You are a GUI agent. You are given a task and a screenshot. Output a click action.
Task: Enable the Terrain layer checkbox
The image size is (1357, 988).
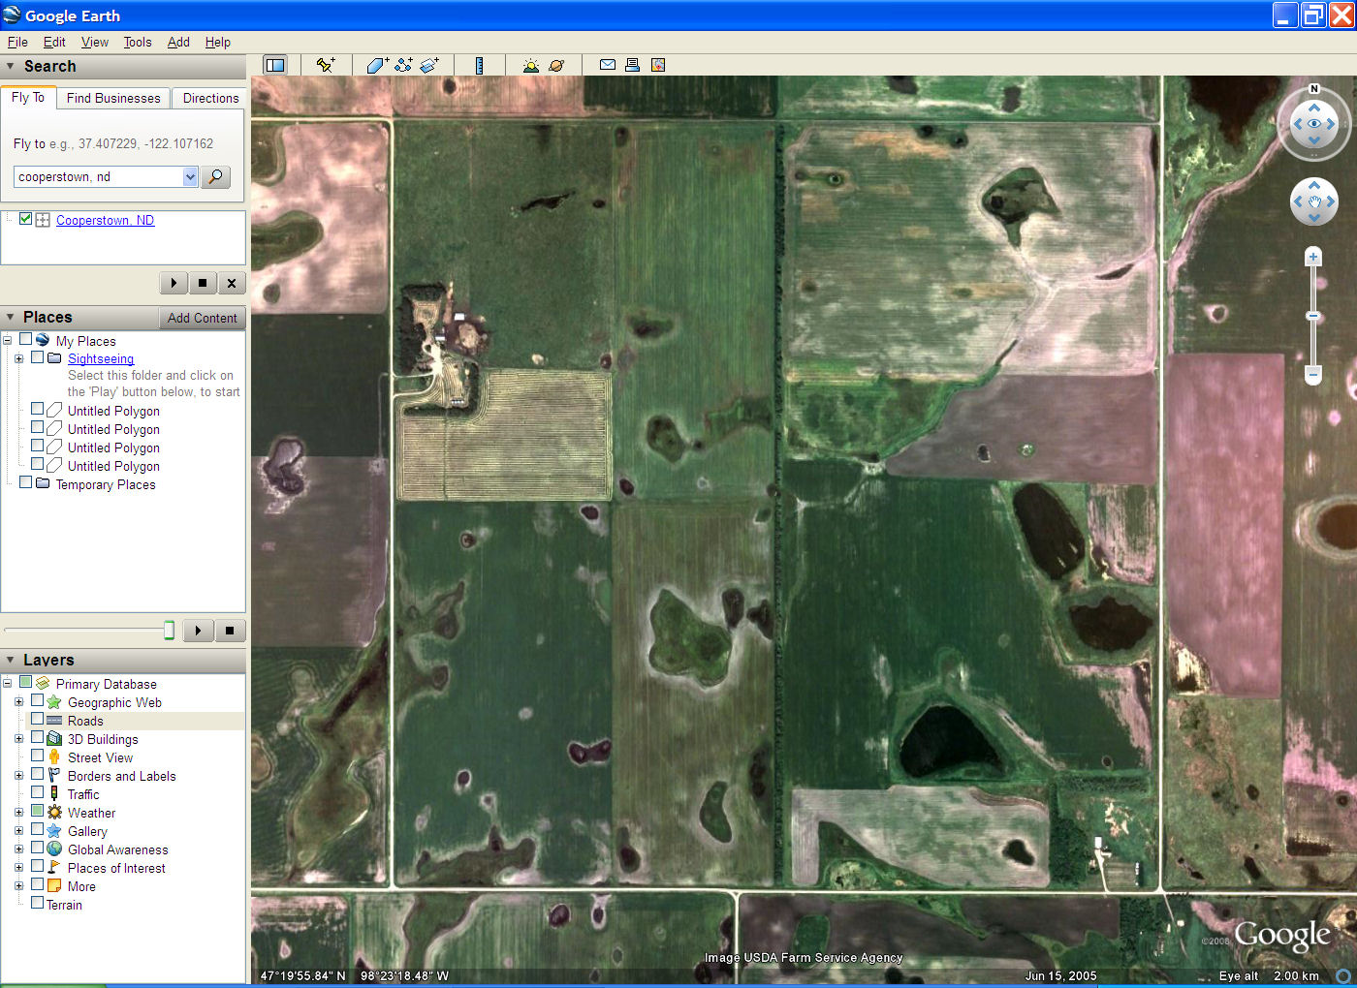point(37,904)
